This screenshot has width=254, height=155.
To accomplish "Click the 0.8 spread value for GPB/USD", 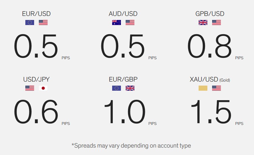I will pyautogui.click(x=209, y=46).
